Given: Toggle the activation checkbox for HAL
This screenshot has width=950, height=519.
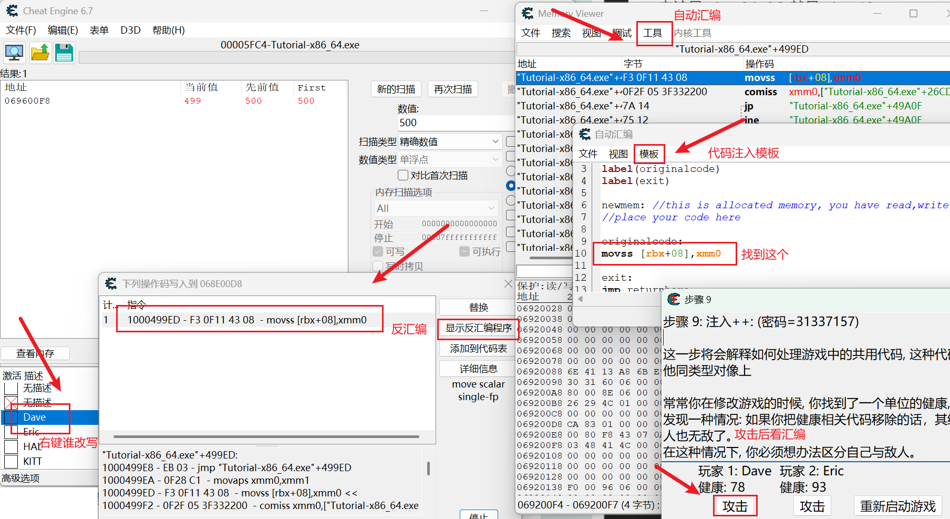Looking at the screenshot, I should (11, 446).
